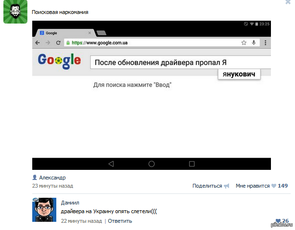This screenshot has width=295, height=230.
Task: Click the address bar URL google.com.ua
Action: (100, 43)
